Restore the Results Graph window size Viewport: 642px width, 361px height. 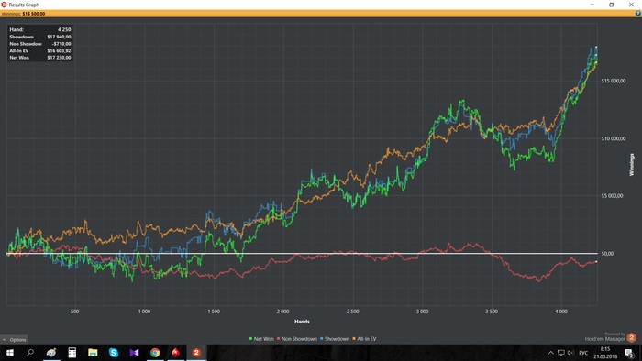click(x=612, y=5)
